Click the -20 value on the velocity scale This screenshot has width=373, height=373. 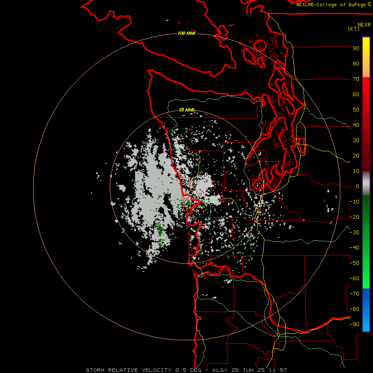point(354,217)
